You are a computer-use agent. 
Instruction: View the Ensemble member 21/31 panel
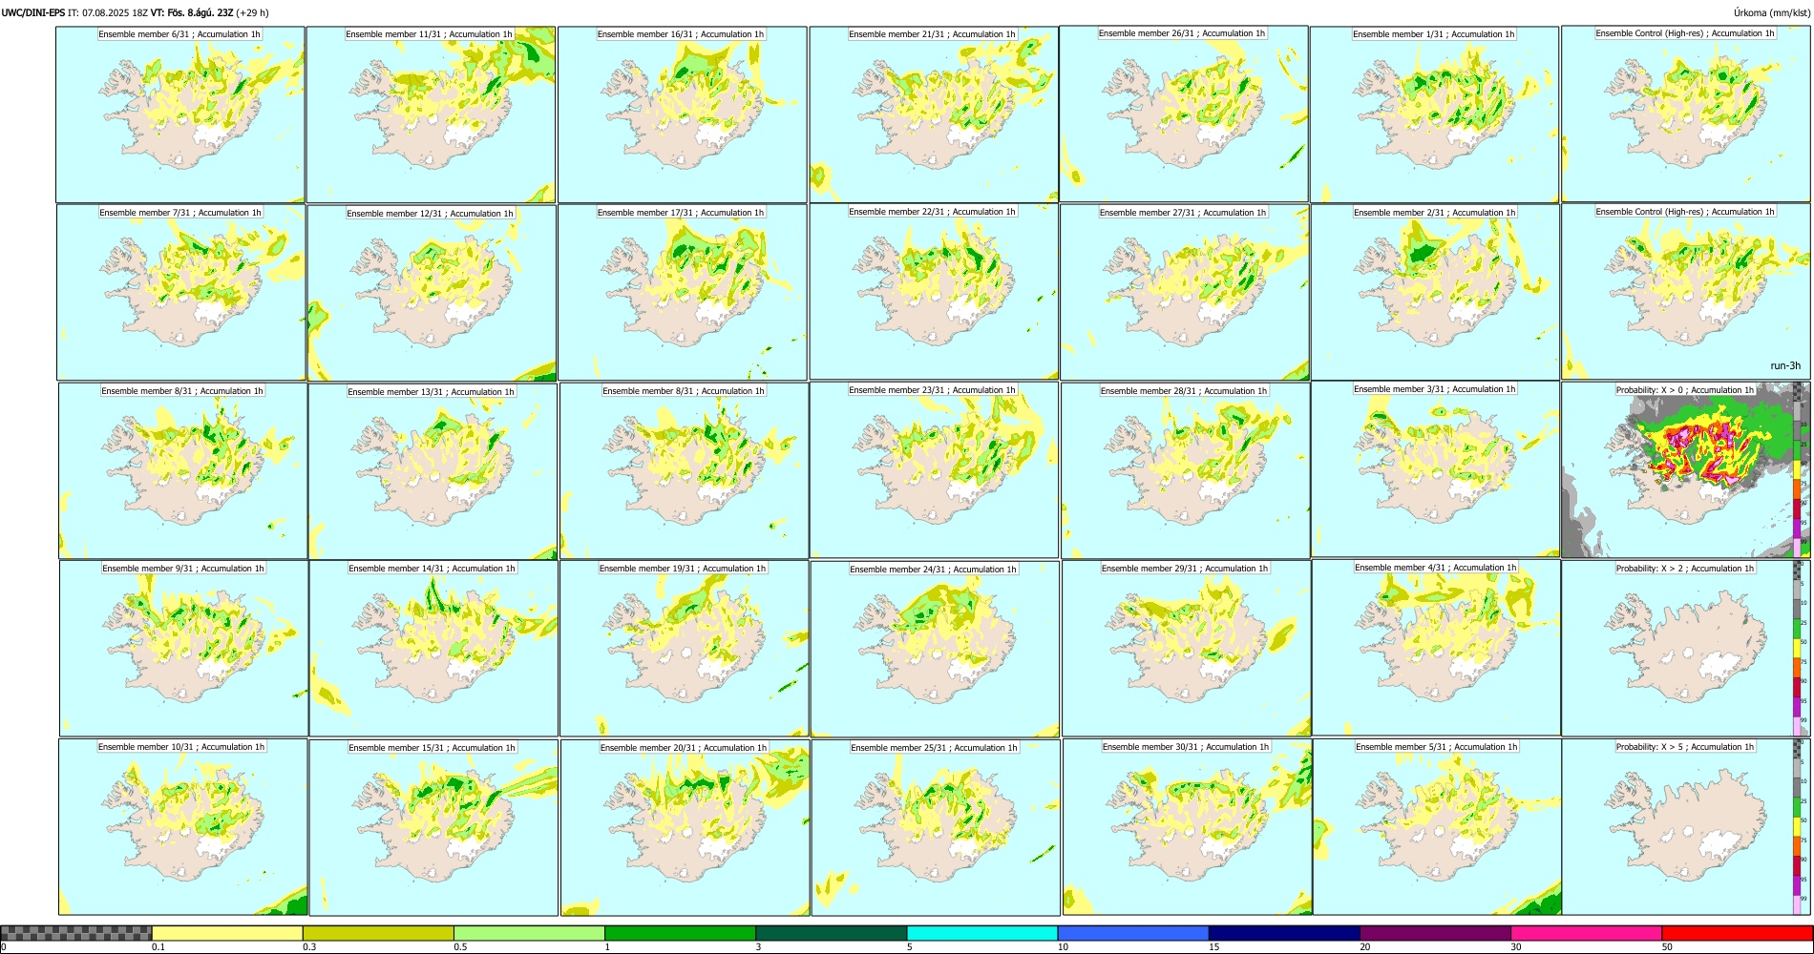[x=934, y=114]
